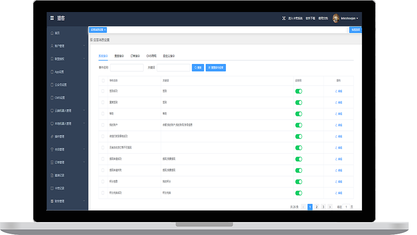This screenshot has height=235, width=417.
Task: Click the 进入卡密系统 icon in top bar
Action: point(284,18)
